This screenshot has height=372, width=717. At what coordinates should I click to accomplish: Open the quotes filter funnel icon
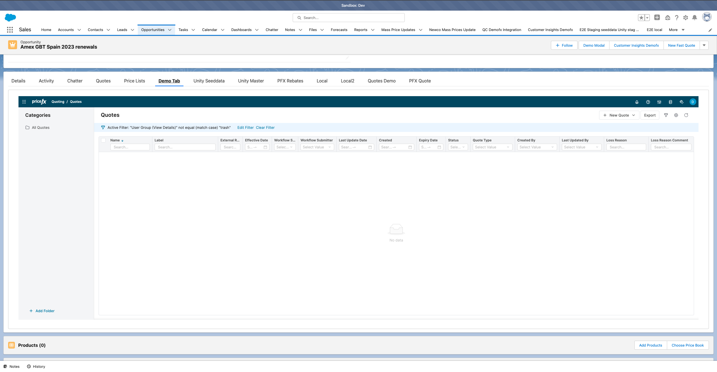coord(666,115)
